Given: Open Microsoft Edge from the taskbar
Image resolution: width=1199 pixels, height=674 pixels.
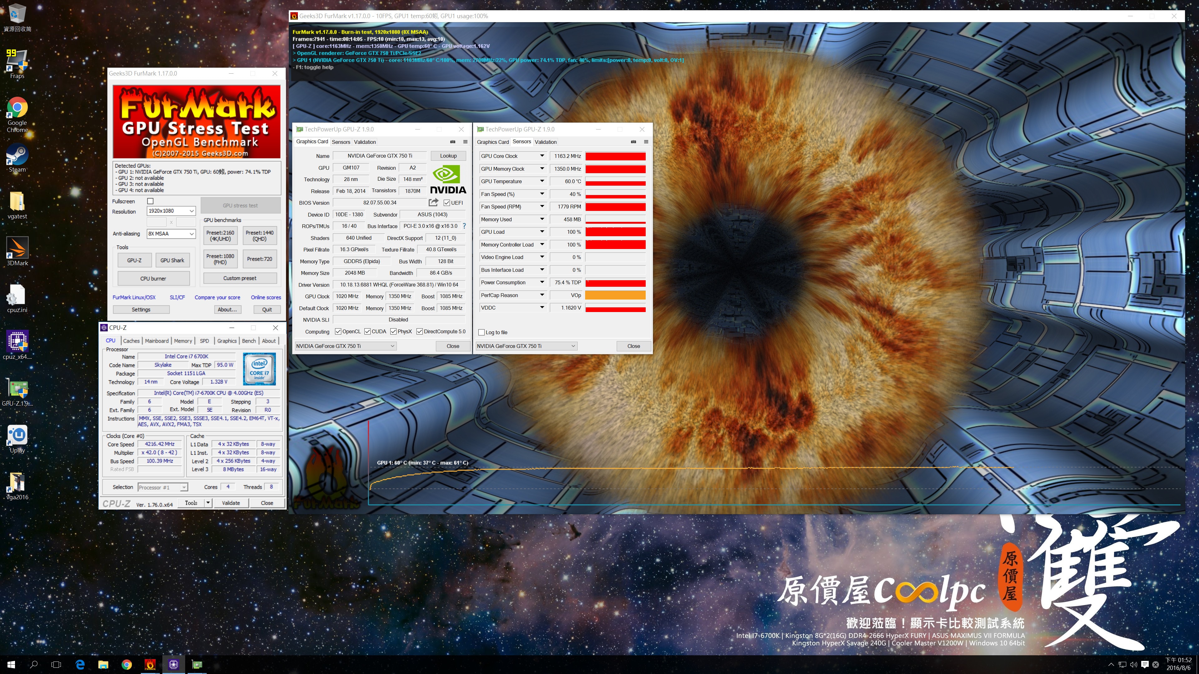Looking at the screenshot, I should tap(80, 665).
